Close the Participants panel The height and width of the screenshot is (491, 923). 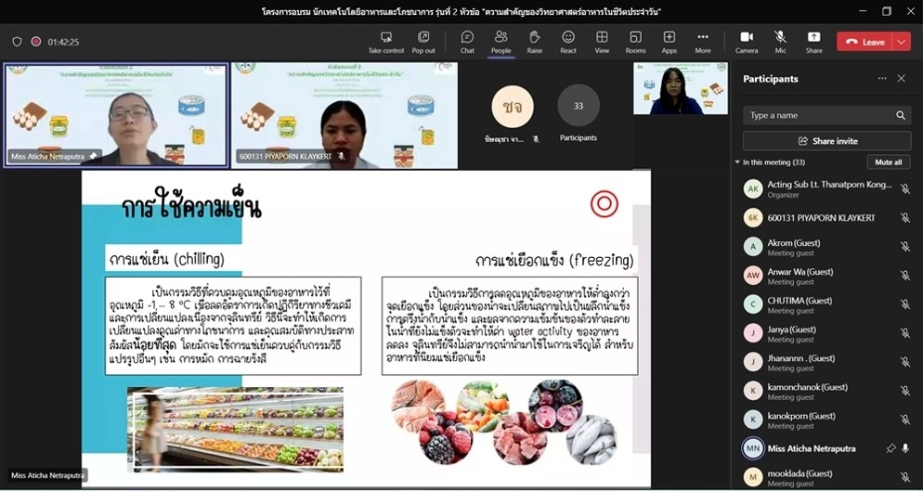902,78
